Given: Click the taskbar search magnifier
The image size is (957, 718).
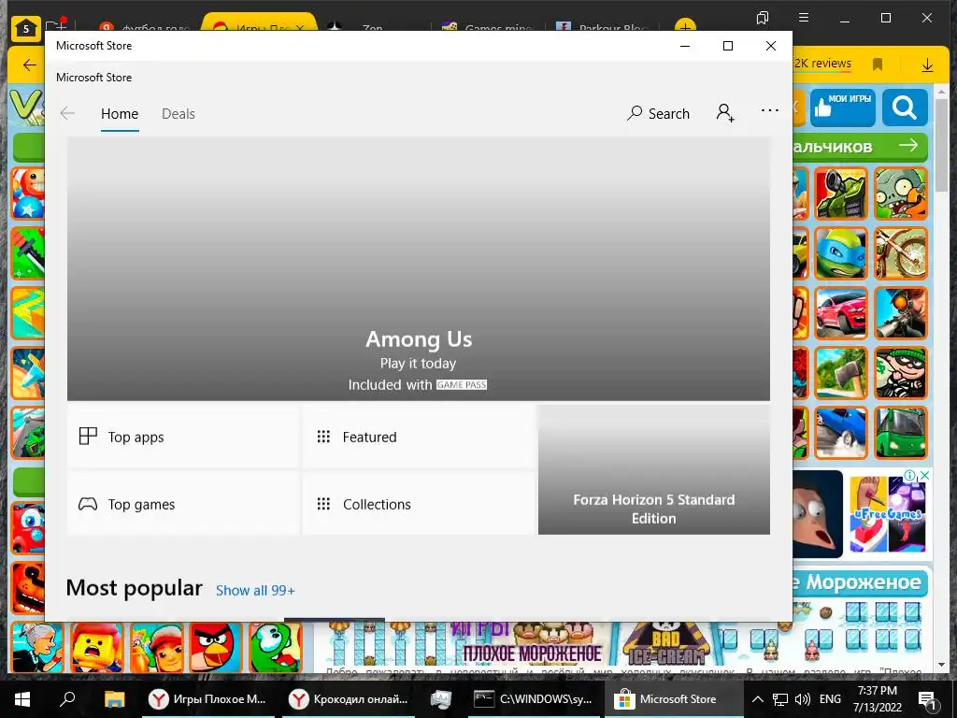Looking at the screenshot, I should pos(67,699).
